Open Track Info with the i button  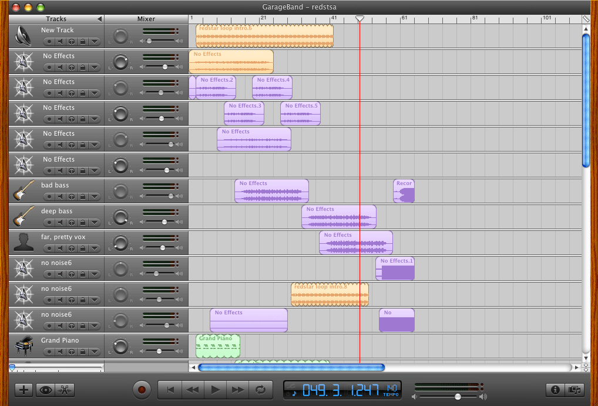[x=555, y=390]
